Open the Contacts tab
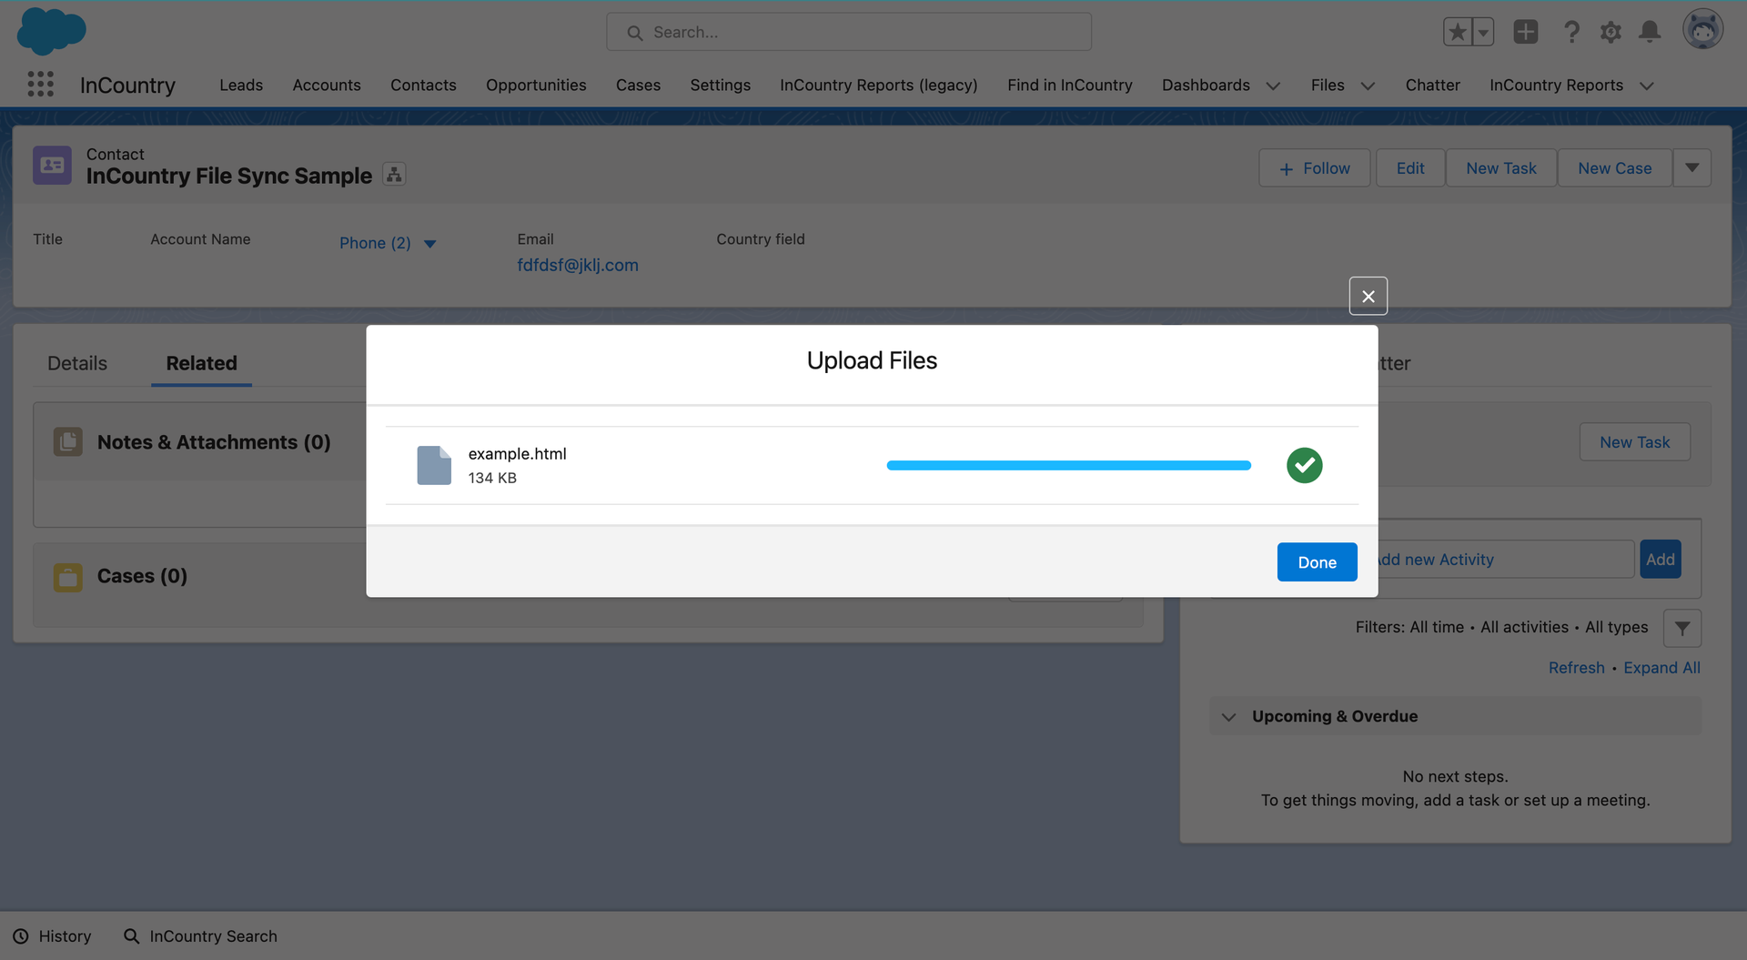 pyautogui.click(x=423, y=85)
